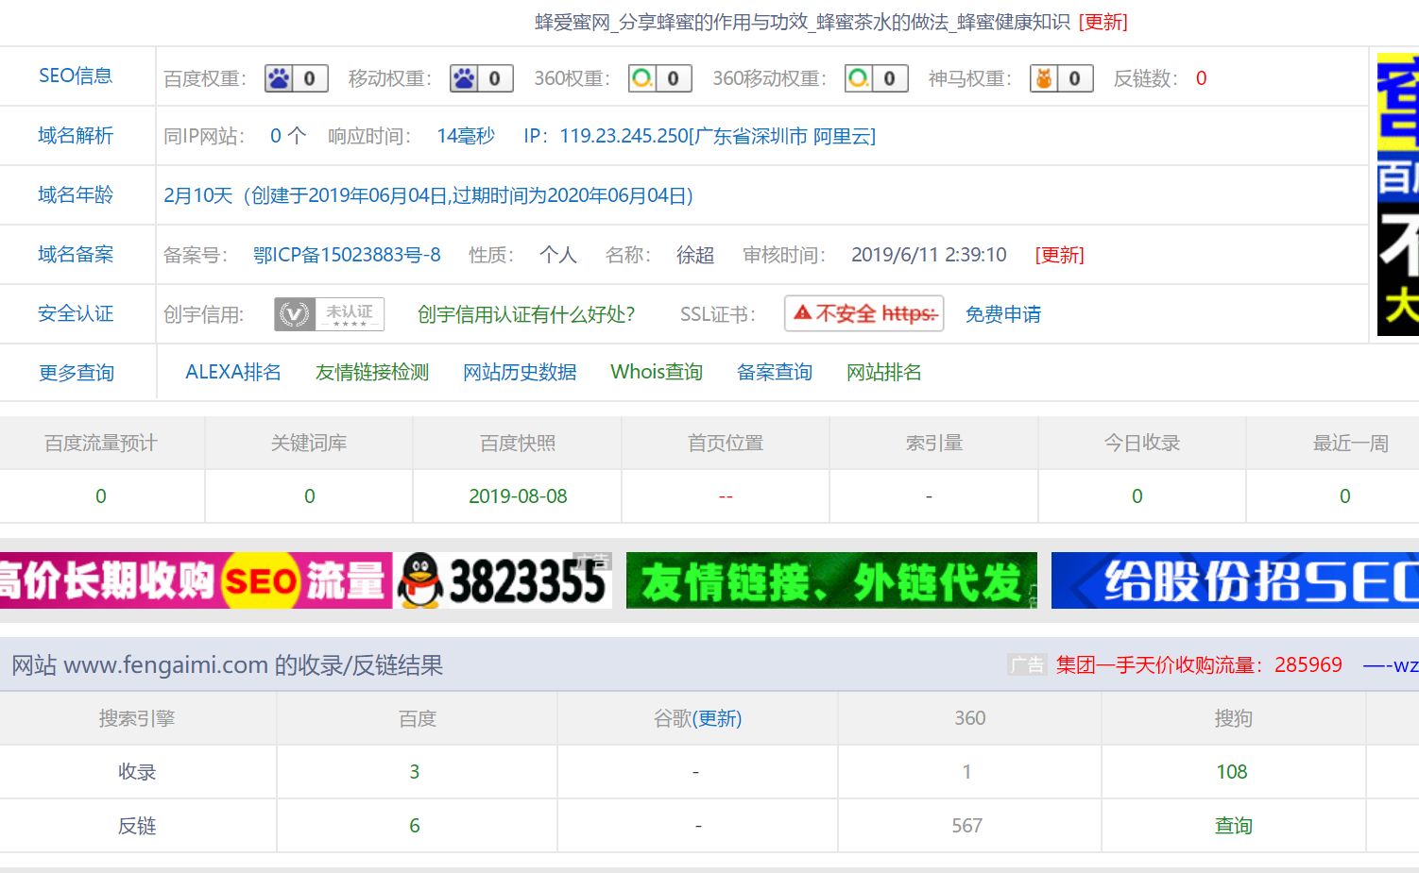Click 360 反链 count 567
Screen dimensions: 1419x873
click(967, 826)
